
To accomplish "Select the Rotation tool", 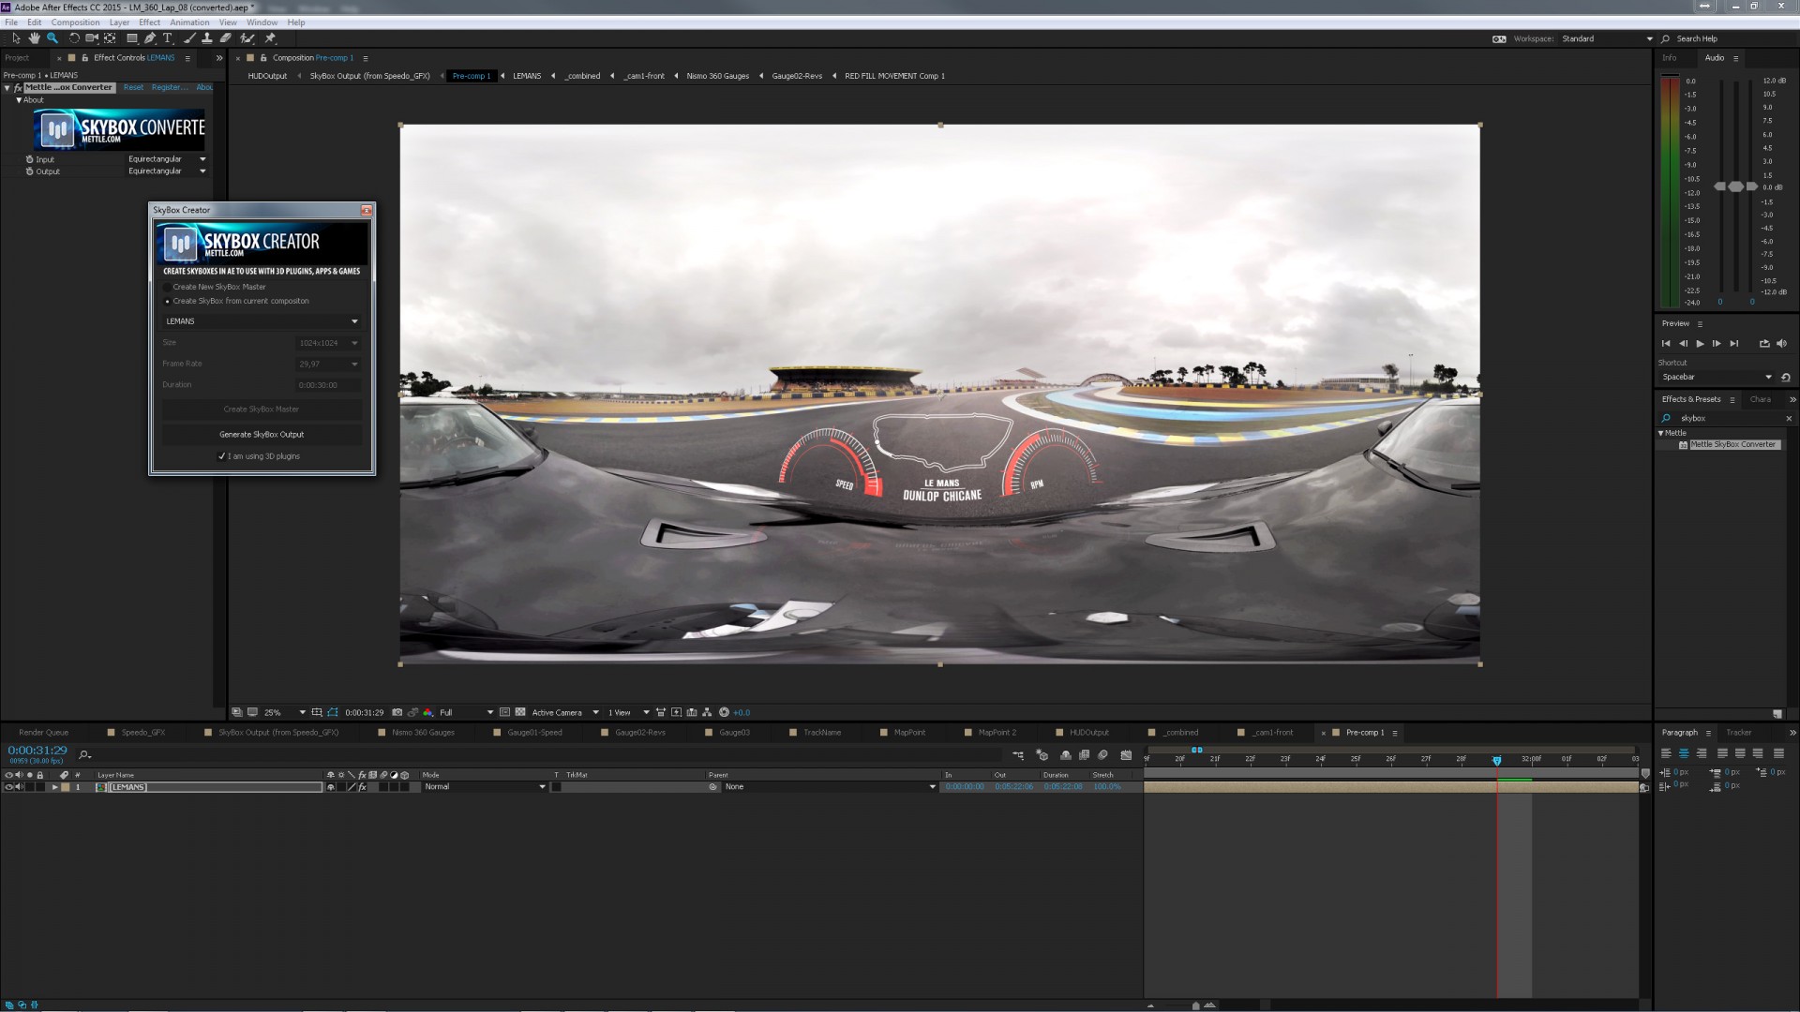I will pos(74,38).
